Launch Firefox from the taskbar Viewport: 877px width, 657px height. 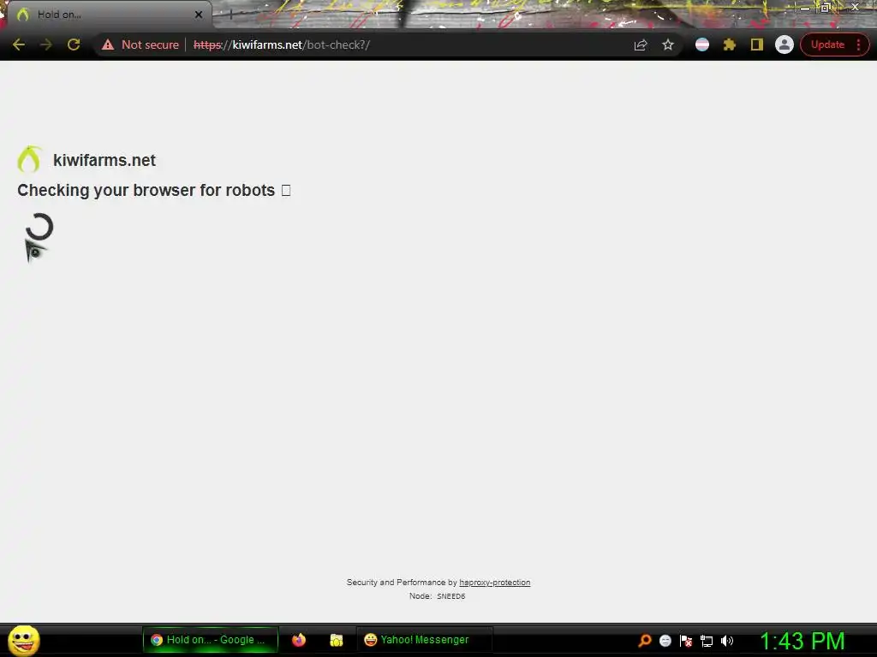point(299,640)
